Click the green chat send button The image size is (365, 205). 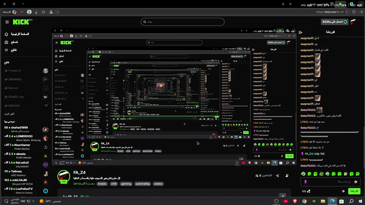point(354,191)
